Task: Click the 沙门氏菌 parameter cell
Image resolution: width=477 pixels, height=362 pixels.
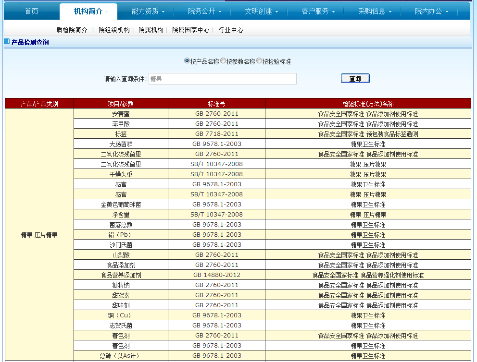Action: 121,245
